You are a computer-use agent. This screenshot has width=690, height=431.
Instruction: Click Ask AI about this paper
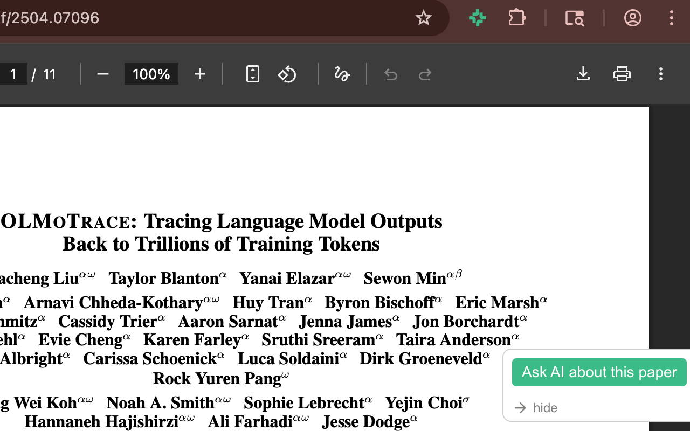point(599,372)
